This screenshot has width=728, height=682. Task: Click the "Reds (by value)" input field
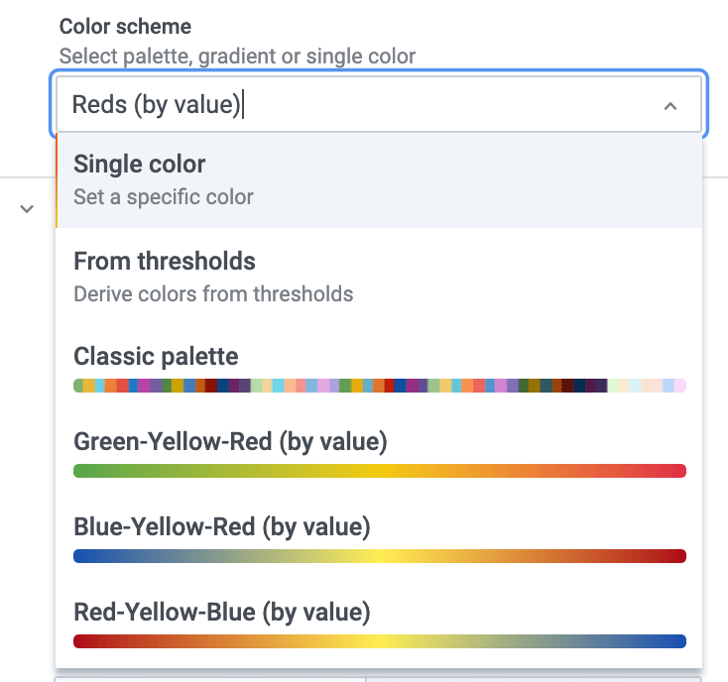(x=357, y=104)
